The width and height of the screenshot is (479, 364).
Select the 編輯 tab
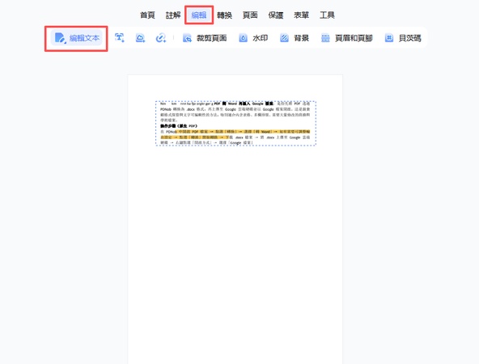[x=199, y=15]
